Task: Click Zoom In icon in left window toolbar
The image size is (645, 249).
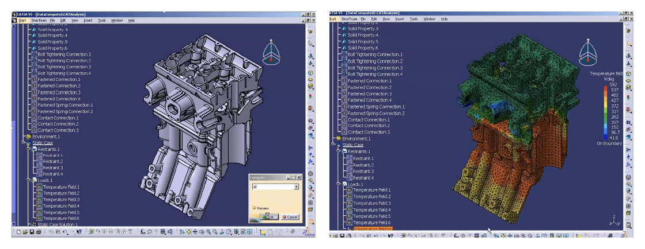Action: coord(208,232)
